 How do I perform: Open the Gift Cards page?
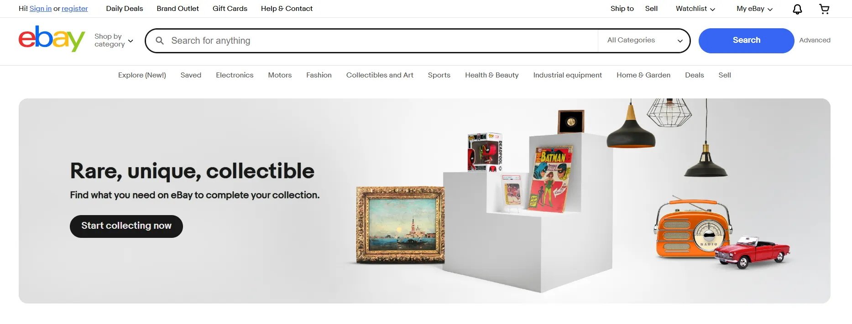click(230, 9)
